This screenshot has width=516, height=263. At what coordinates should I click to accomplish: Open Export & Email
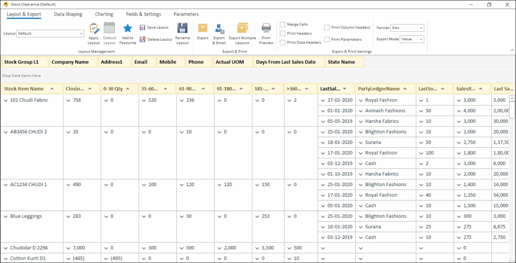[x=219, y=29]
